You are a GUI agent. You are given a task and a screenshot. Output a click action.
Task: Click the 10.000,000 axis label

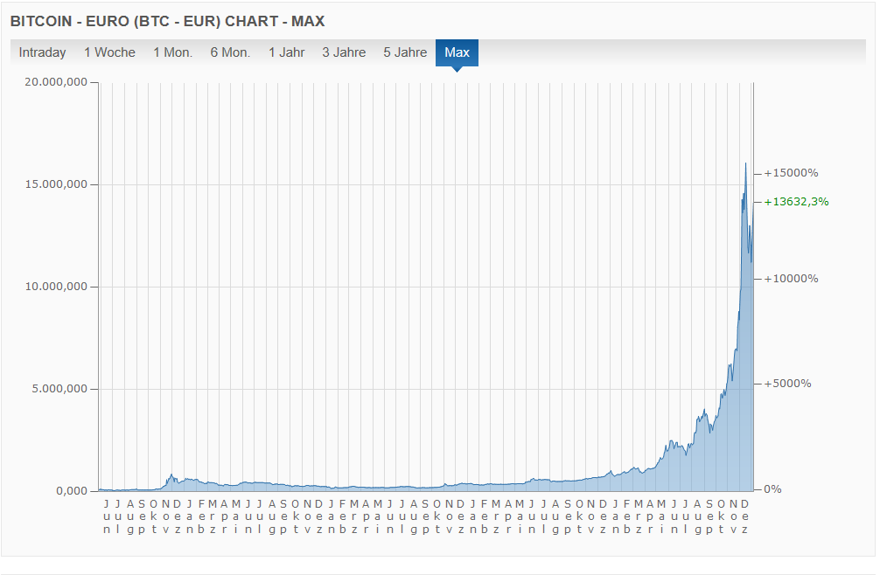pos(56,287)
